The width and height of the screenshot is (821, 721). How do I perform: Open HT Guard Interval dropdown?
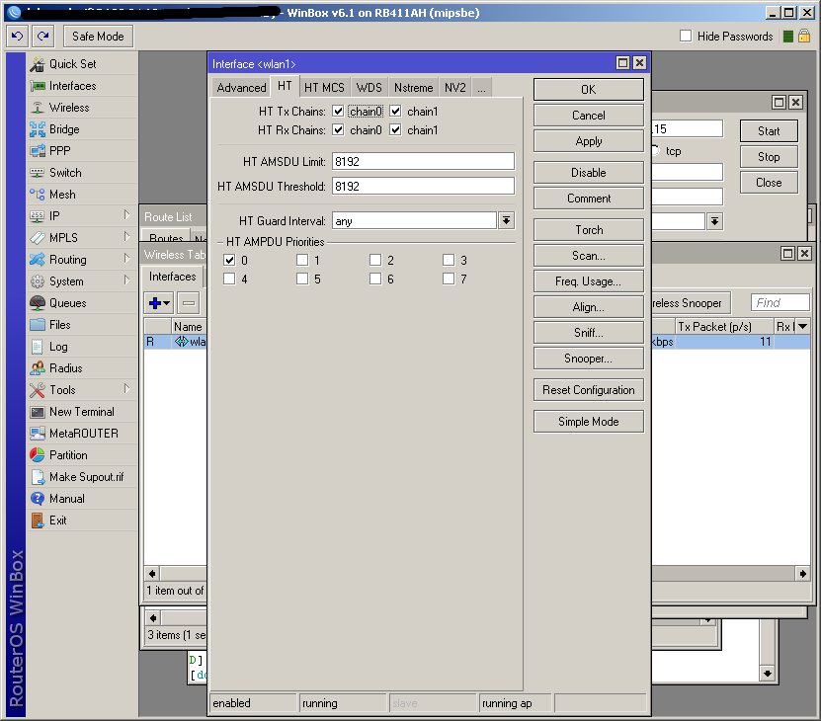[x=506, y=221]
